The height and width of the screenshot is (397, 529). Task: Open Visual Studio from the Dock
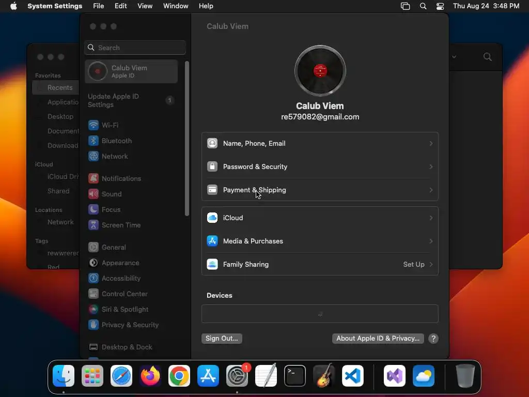[395, 376]
